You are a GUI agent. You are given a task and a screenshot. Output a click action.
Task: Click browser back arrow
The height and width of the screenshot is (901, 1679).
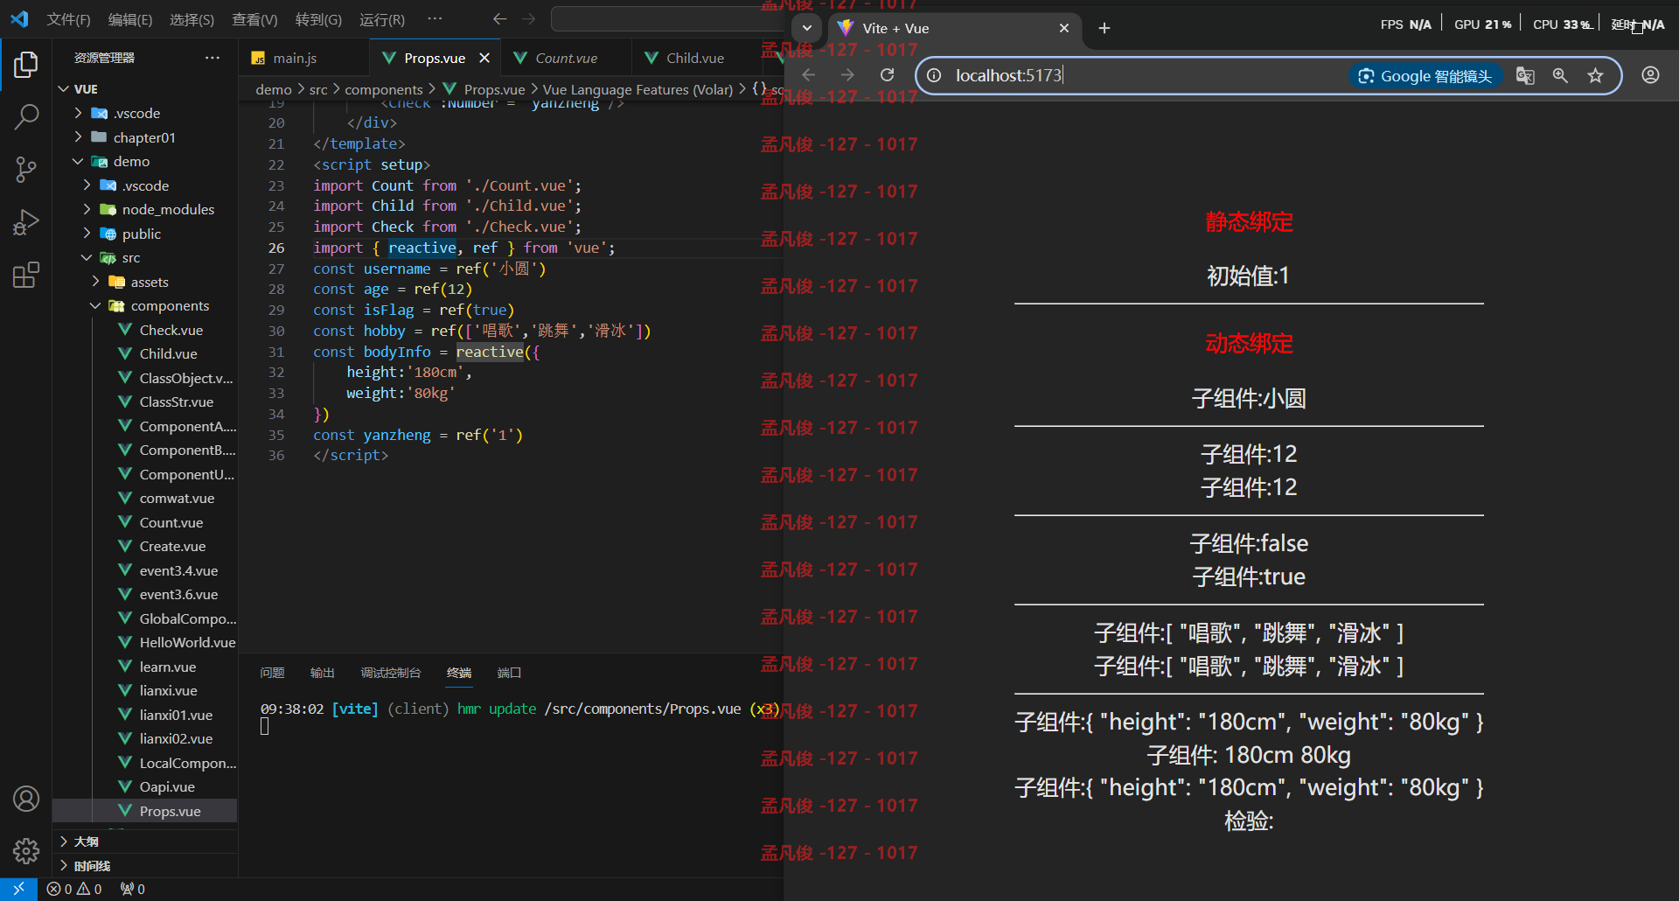(809, 75)
